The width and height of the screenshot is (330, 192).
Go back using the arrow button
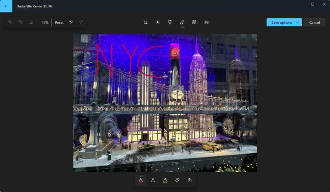(6, 6)
